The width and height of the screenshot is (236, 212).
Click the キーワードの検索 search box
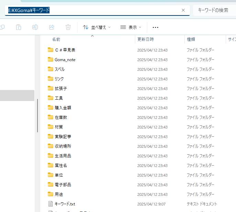pyautogui.click(x=214, y=10)
